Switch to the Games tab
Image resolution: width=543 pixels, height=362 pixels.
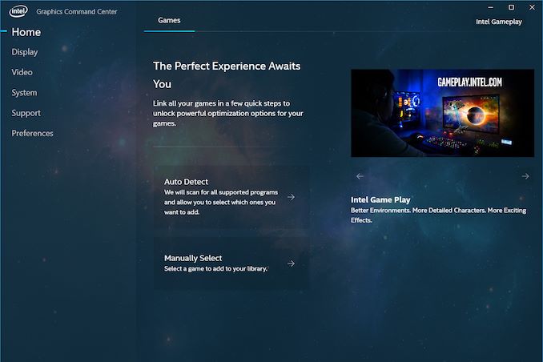(169, 20)
